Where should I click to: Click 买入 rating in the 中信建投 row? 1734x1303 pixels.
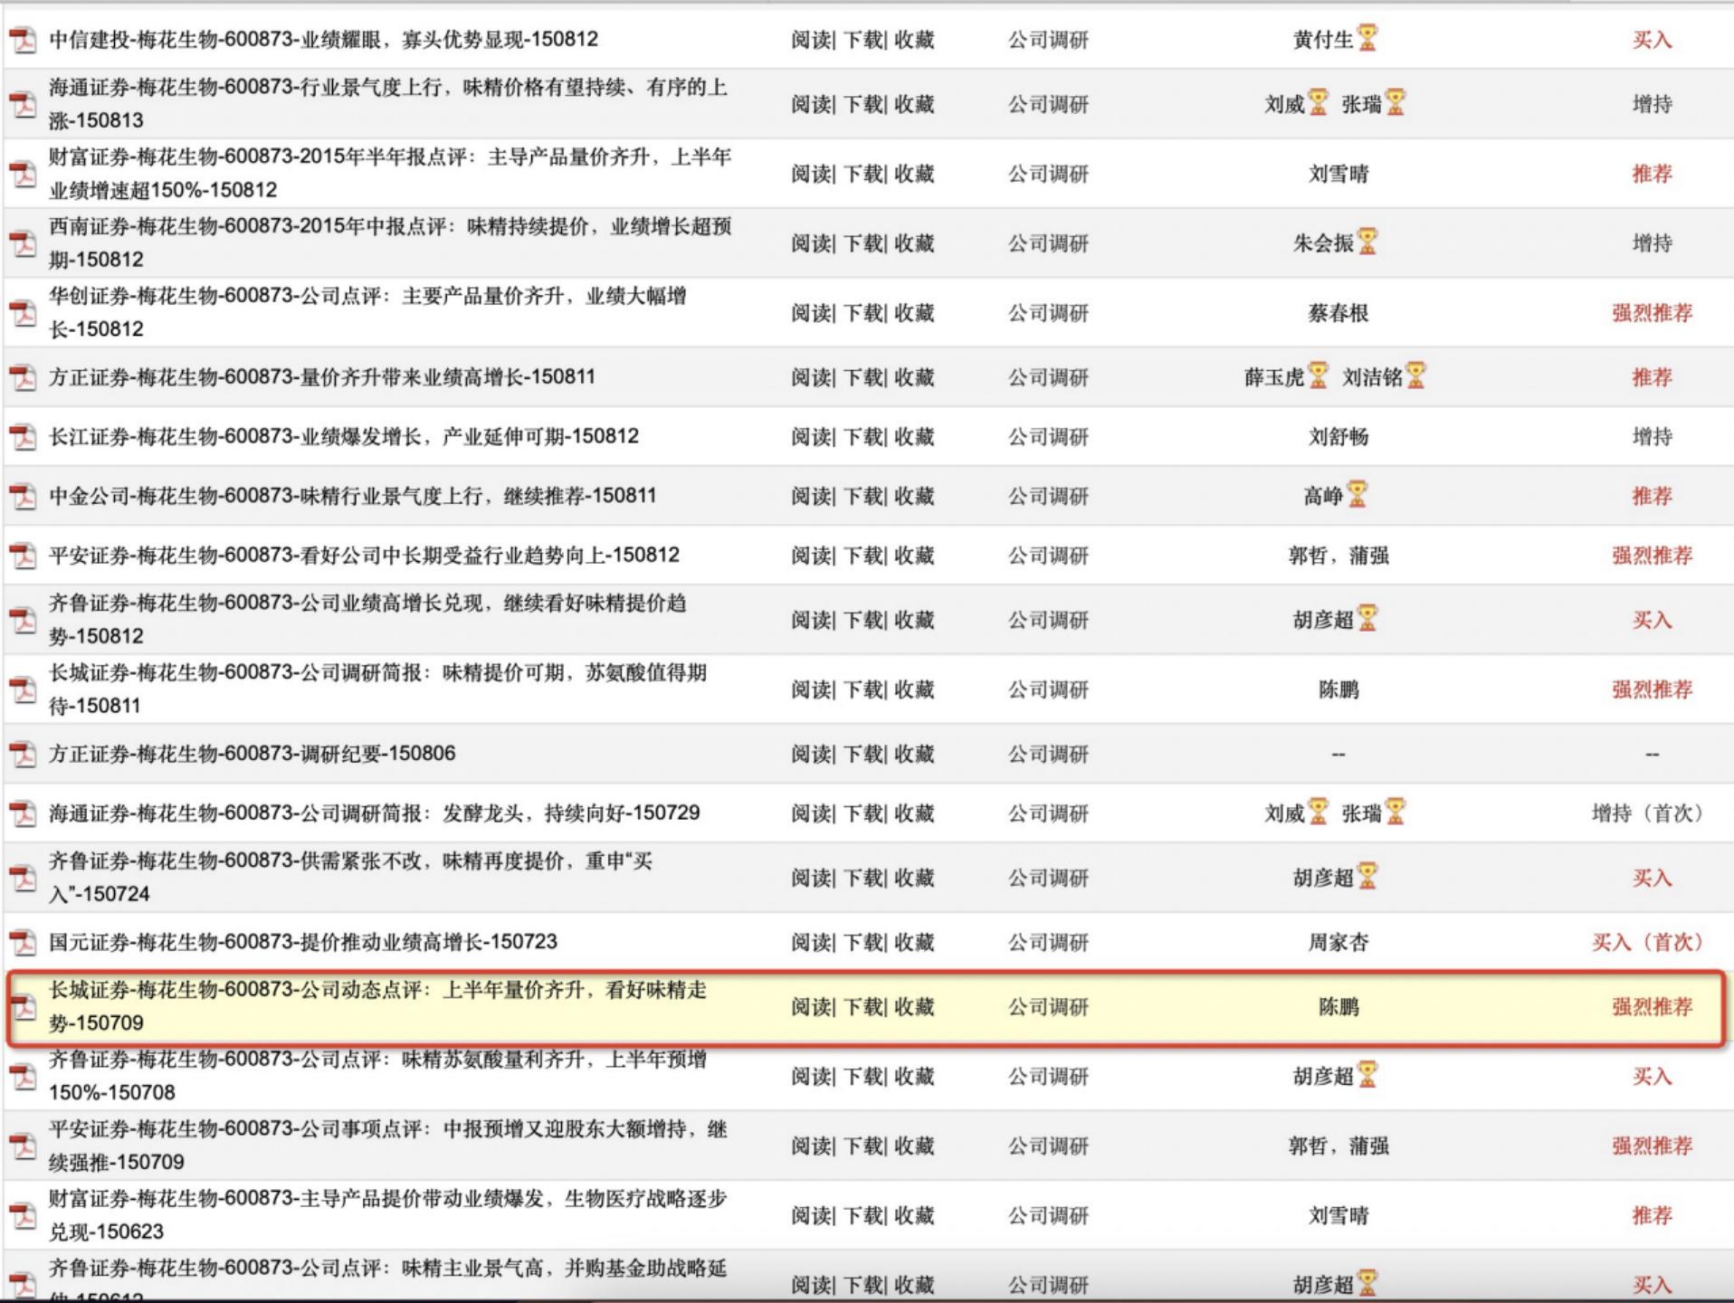pyautogui.click(x=1652, y=40)
